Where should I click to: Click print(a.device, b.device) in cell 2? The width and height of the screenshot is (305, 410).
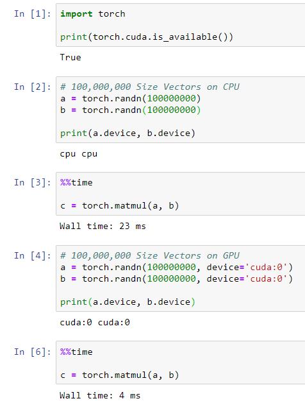[128, 133]
